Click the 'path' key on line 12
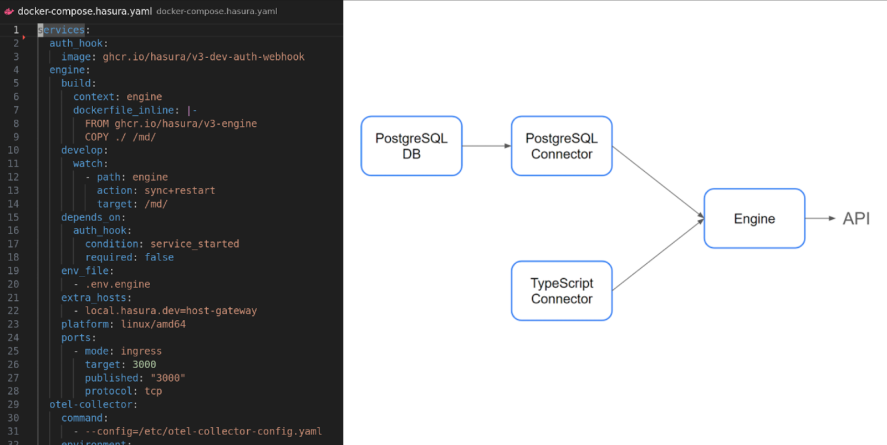 [109, 177]
